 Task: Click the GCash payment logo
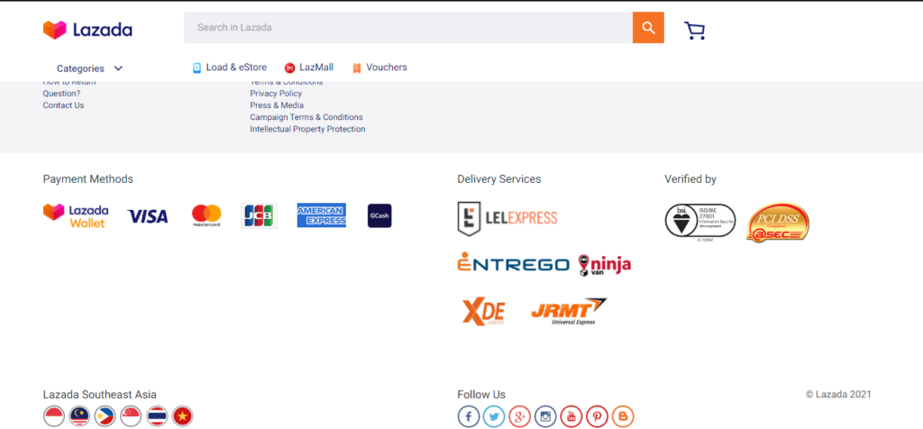[x=379, y=215]
